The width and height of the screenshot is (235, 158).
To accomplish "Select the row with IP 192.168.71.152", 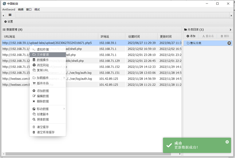I will pos(91,67).
